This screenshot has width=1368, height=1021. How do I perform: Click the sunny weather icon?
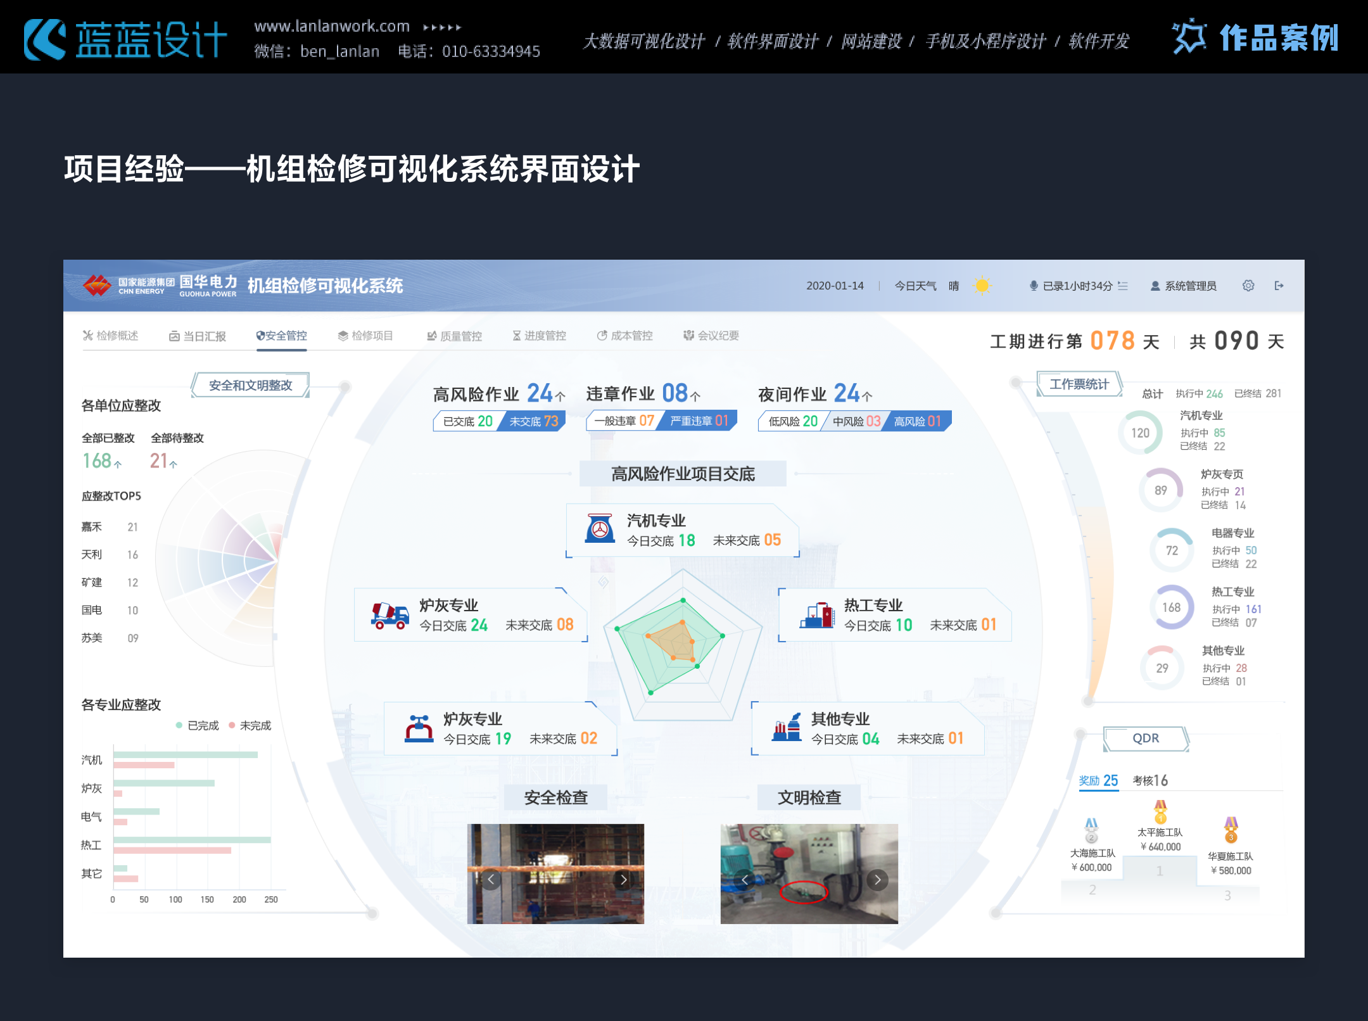[x=982, y=286]
